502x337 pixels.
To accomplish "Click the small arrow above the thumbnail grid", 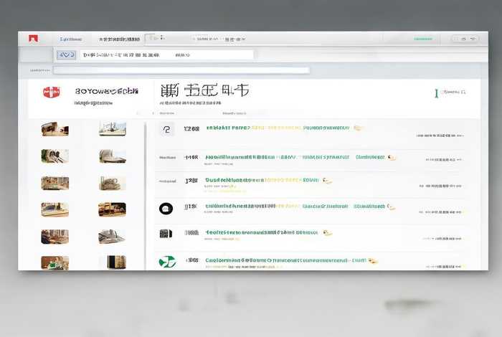I will click(x=138, y=113).
